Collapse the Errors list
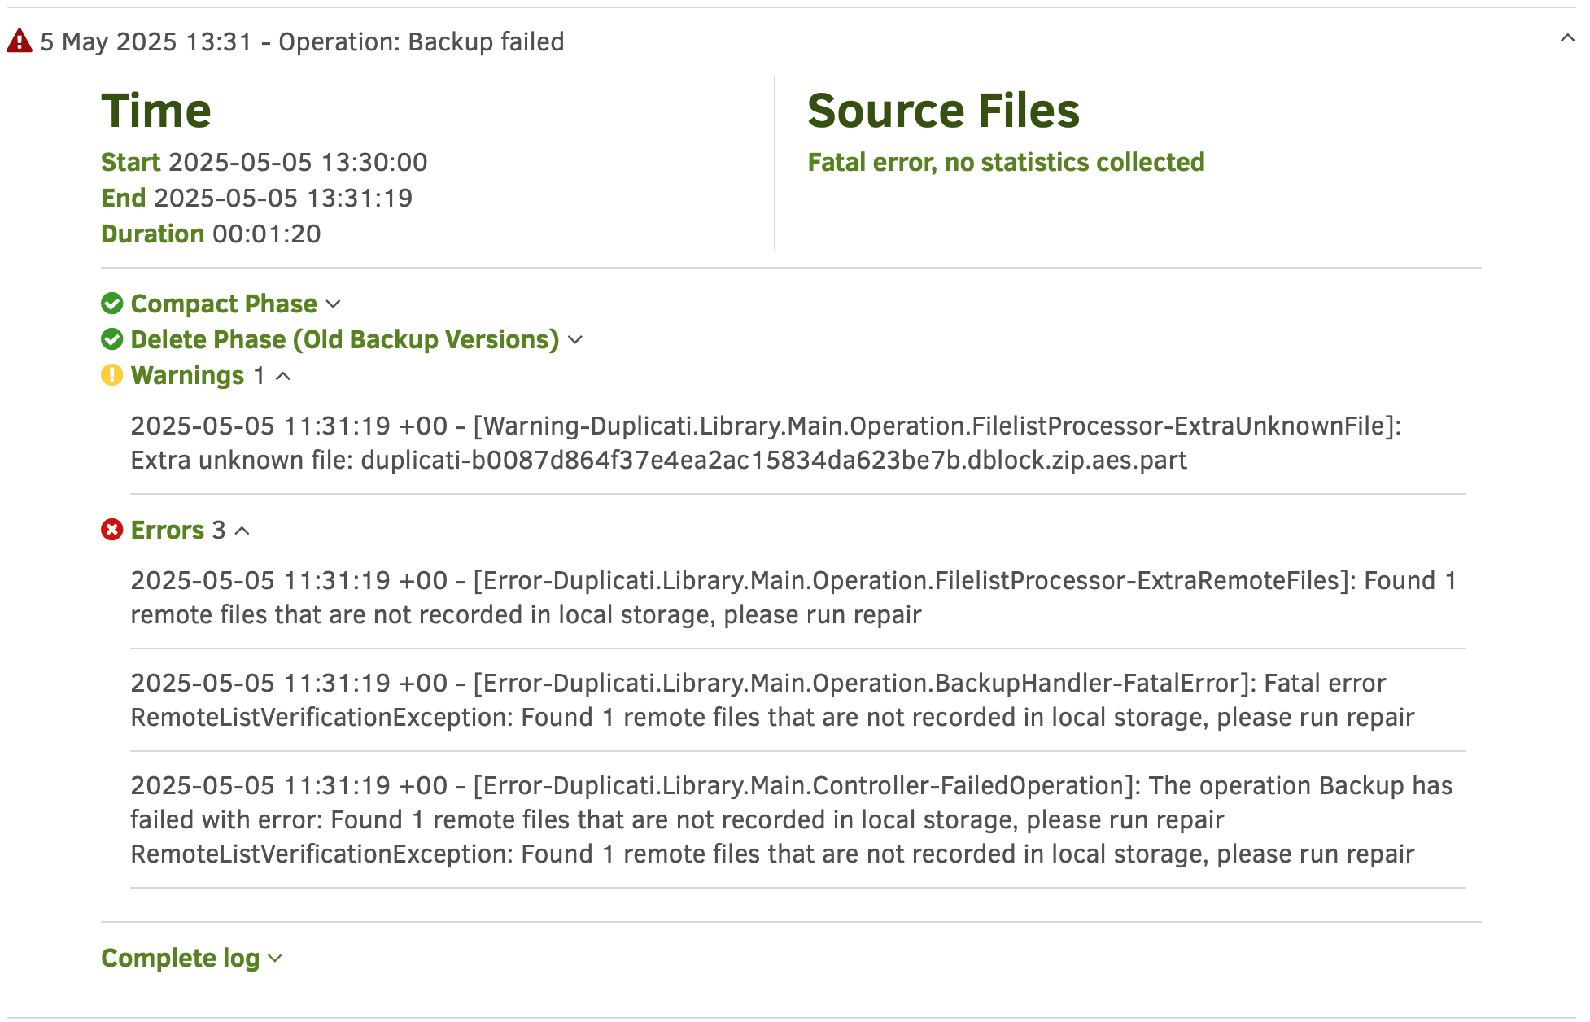1590x1022 pixels. [x=242, y=531]
